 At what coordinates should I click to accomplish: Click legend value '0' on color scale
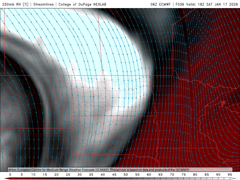10,175
